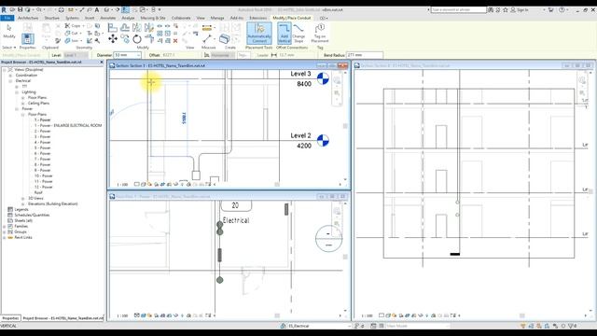The width and height of the screenshot is (597, 336).
Task: Select Sheets (all) in browser
Action: [x=23, y=220]
